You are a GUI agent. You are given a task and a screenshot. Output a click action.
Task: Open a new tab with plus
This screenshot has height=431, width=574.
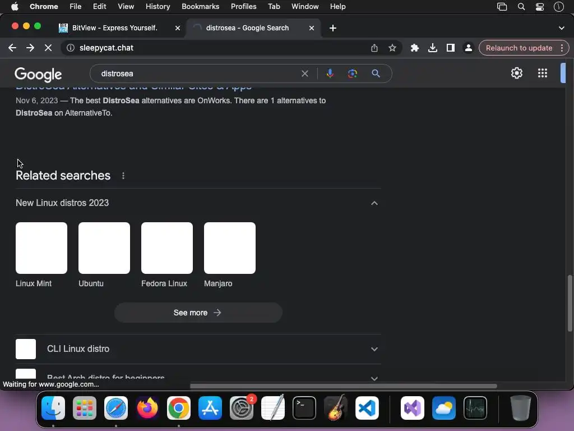point(333,28)
